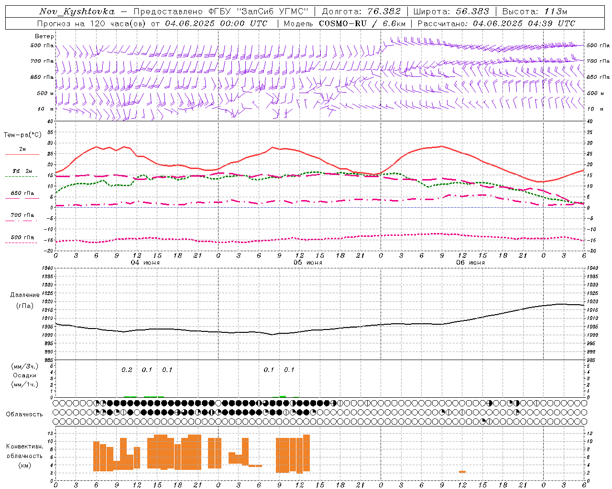Click the (мм/1ч.) precipitation unit label
The height and width of the screenshot is (489, 612).
click(x=25, y=384)
